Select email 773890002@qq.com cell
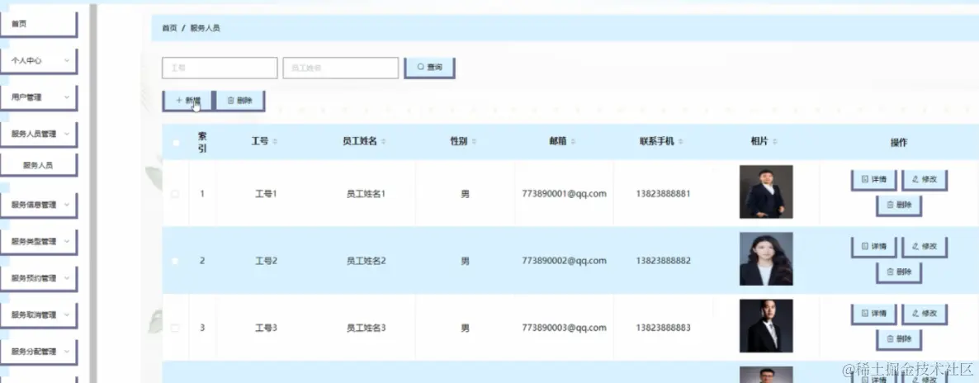The height and width of the screenshot is (383, 979). [x=565, y=261]
